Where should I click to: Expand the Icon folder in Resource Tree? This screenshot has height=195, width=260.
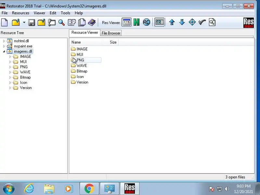10,83
